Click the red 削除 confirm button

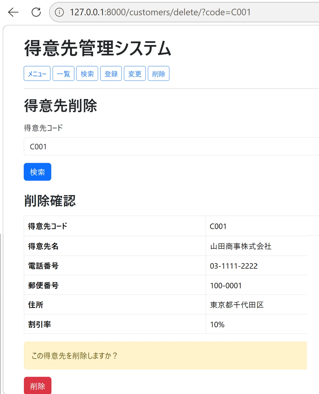pos(37,386)
